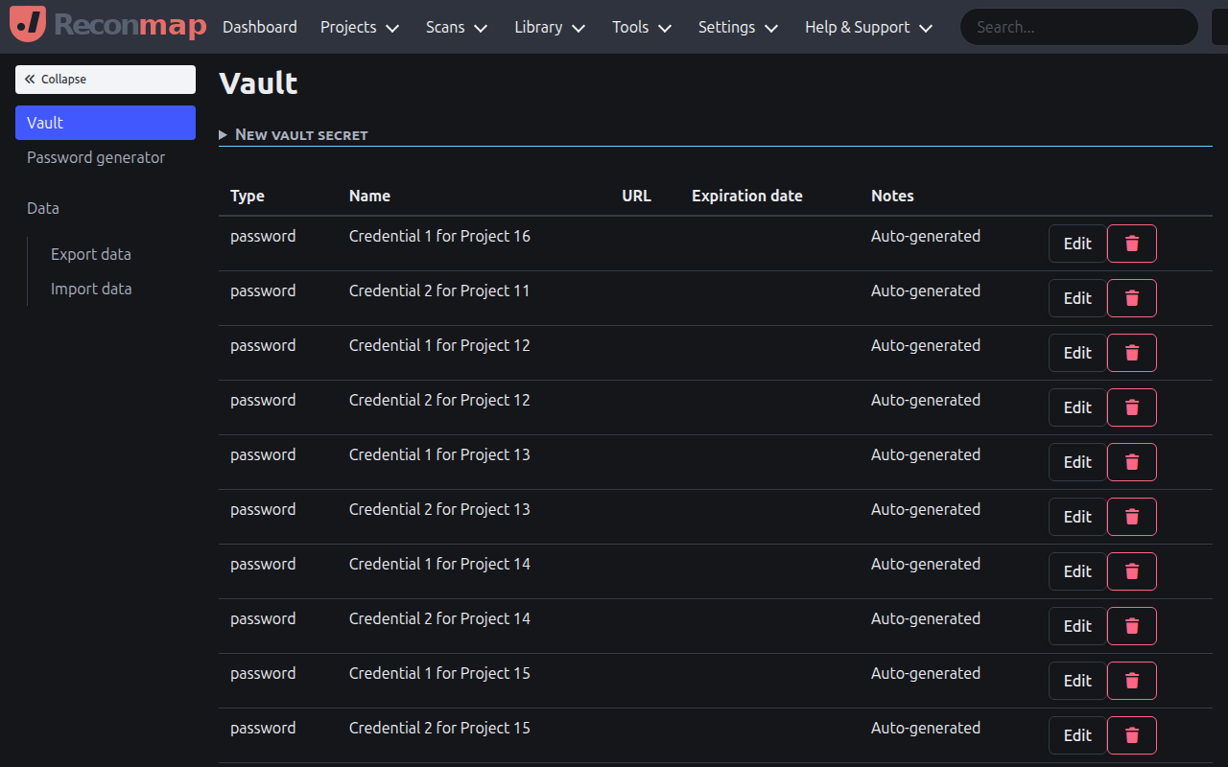1228x767 pixels.
Task: Click inside the Search field
Action: pyautogui.click(x=1077, y=27)
